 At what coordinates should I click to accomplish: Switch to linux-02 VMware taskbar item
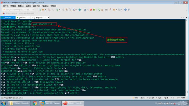[x=50, y=103]
